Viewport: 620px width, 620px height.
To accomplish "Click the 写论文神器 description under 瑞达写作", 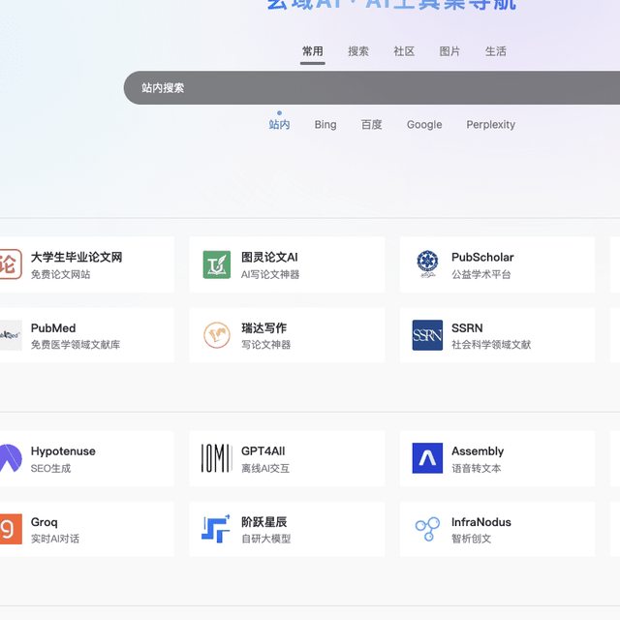I will click(265, 345).
